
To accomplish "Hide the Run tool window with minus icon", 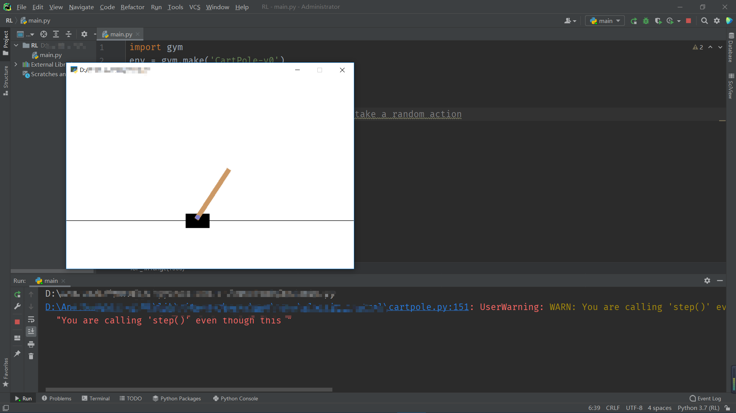I will tap(720, 281).
